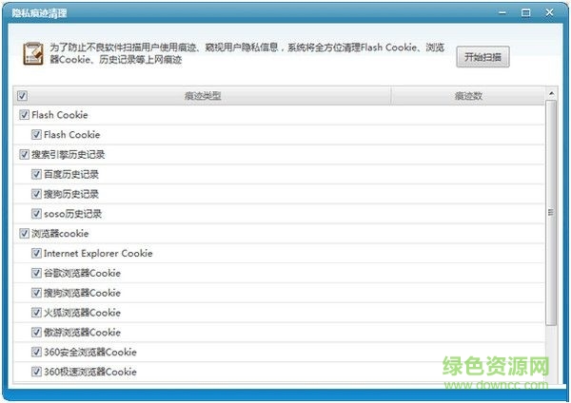Uncheck Internet Explorer Cookie checkbox
Viewport: 571px width, 403px height.
(36, 253)
